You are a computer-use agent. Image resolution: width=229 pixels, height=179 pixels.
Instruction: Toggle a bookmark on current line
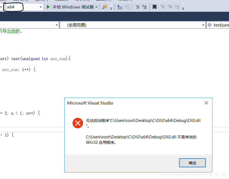coord(154,7)
